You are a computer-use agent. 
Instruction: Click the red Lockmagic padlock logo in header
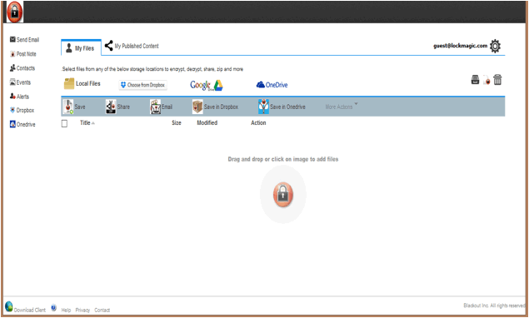[x=14, y=12]
